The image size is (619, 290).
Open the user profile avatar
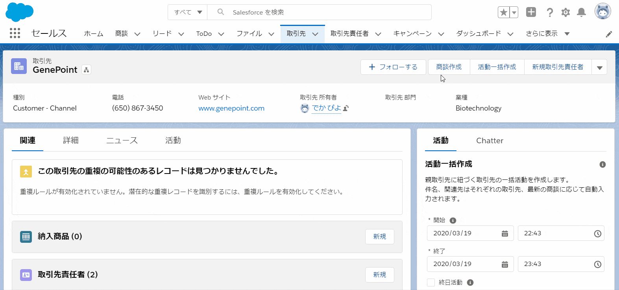click(x=602, y=11)
